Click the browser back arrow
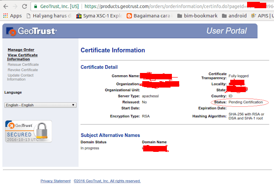The image size is (274, 192). [x=6, y=6]
